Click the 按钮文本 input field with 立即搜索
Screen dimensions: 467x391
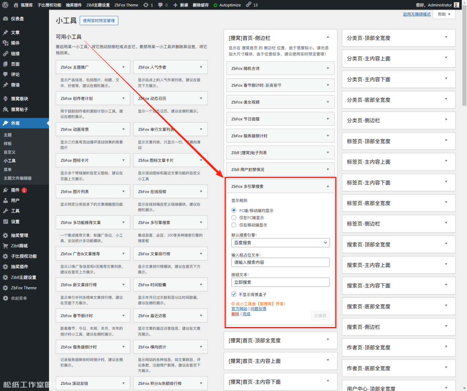[280, 282]
